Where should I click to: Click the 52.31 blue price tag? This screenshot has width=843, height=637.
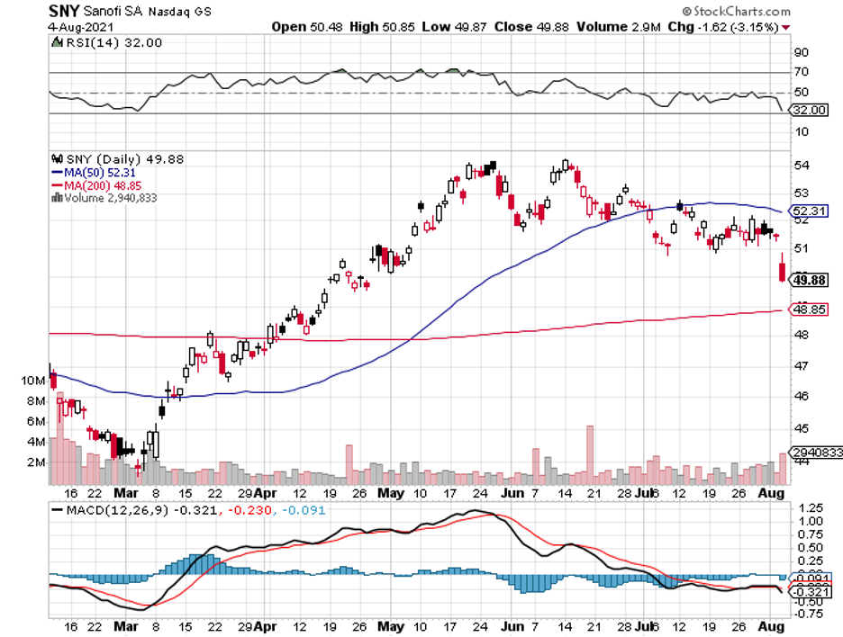click(x=810, y=211)
